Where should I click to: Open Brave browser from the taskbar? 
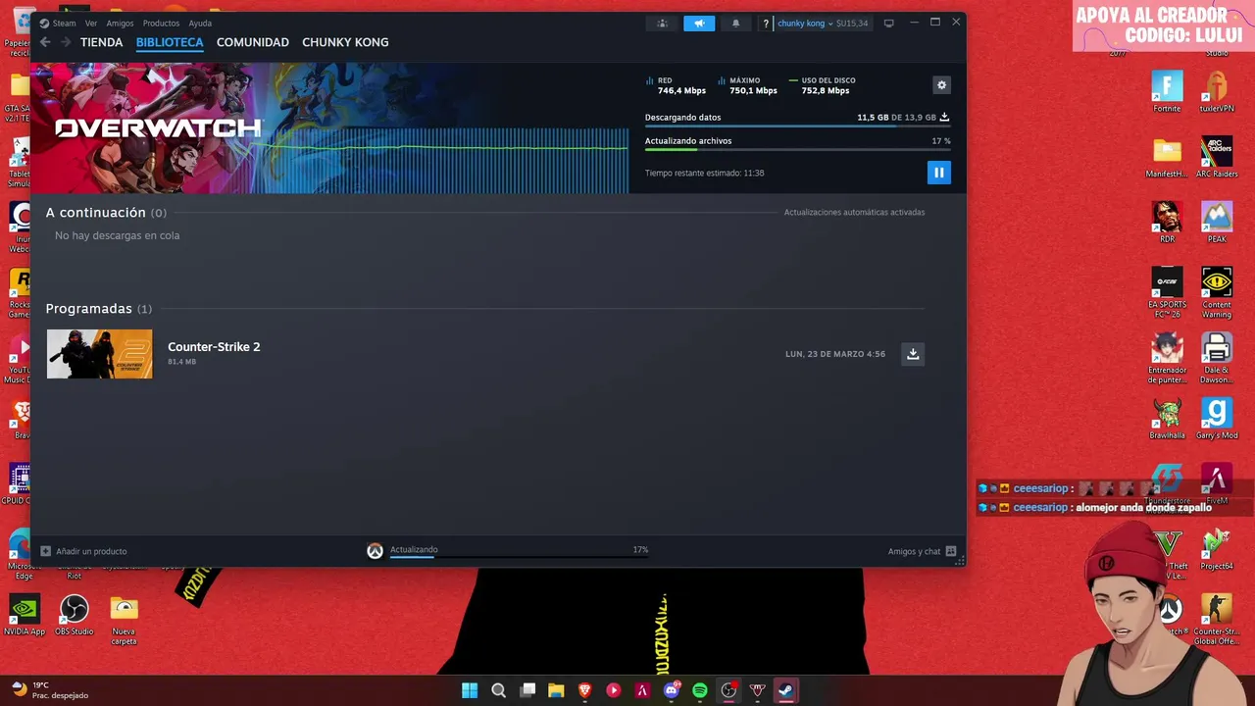click(585, 690)
